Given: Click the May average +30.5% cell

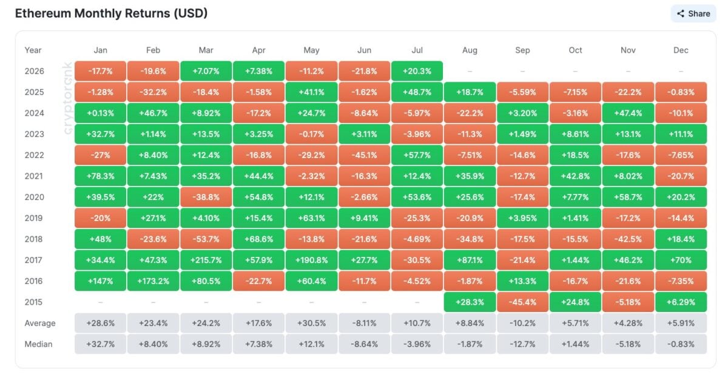Looking at the screenshot, I should pyautogui.click(x=311, y=324).
